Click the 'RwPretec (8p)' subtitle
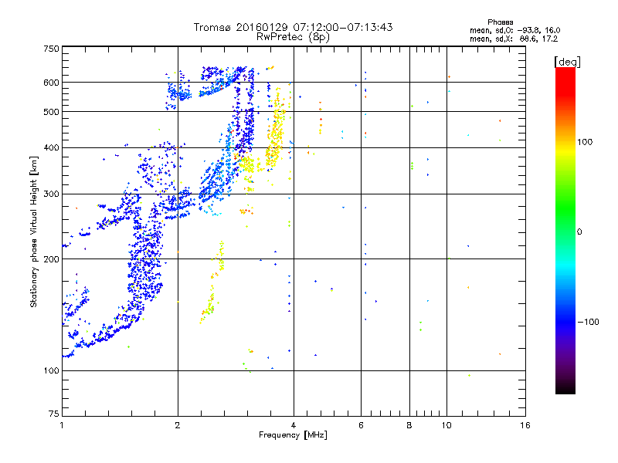Screen dimensions: 618x463 293,37
